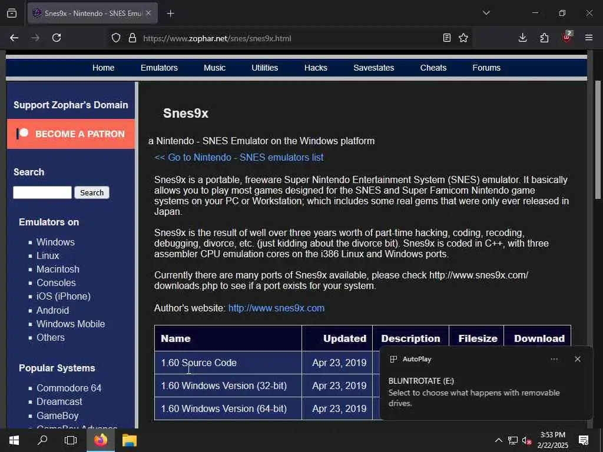Click the address bar URL field
603x452 pixels.
coord(289,38)
